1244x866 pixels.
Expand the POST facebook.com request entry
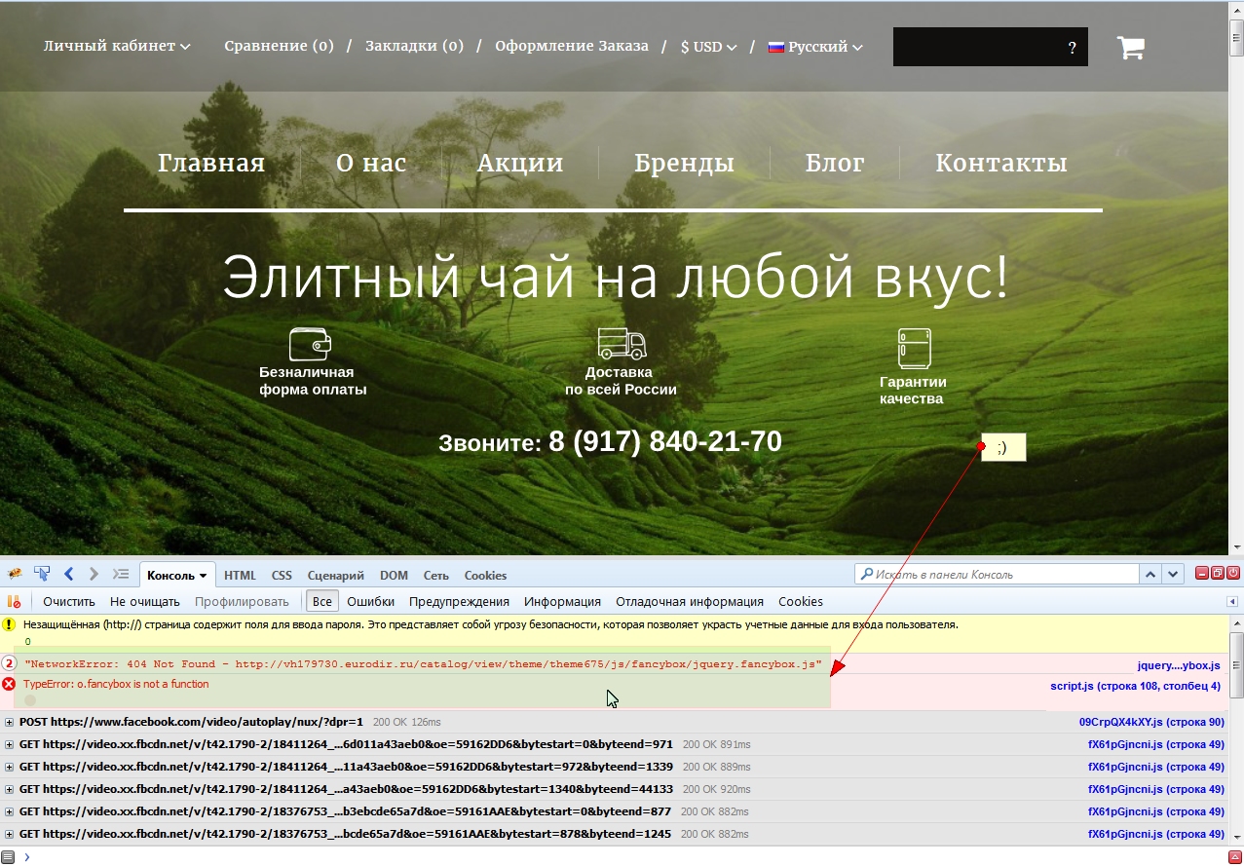(x=8, y=720)
